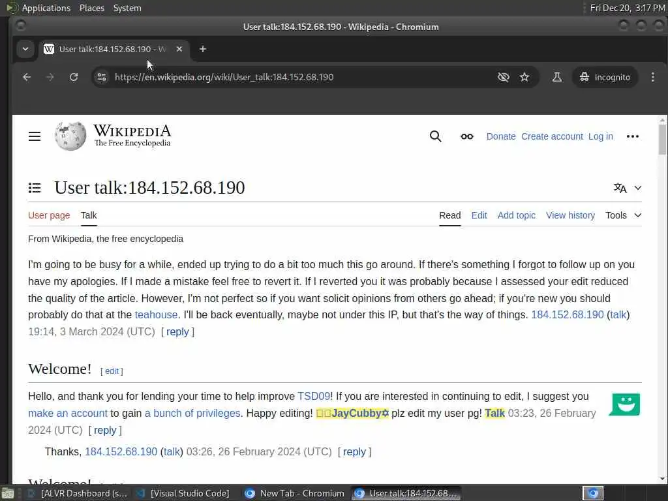The height and width of the screenshot is (501, 668).
Task: Open Chromium three-dot menu
Action: click(x=652, y=77)
